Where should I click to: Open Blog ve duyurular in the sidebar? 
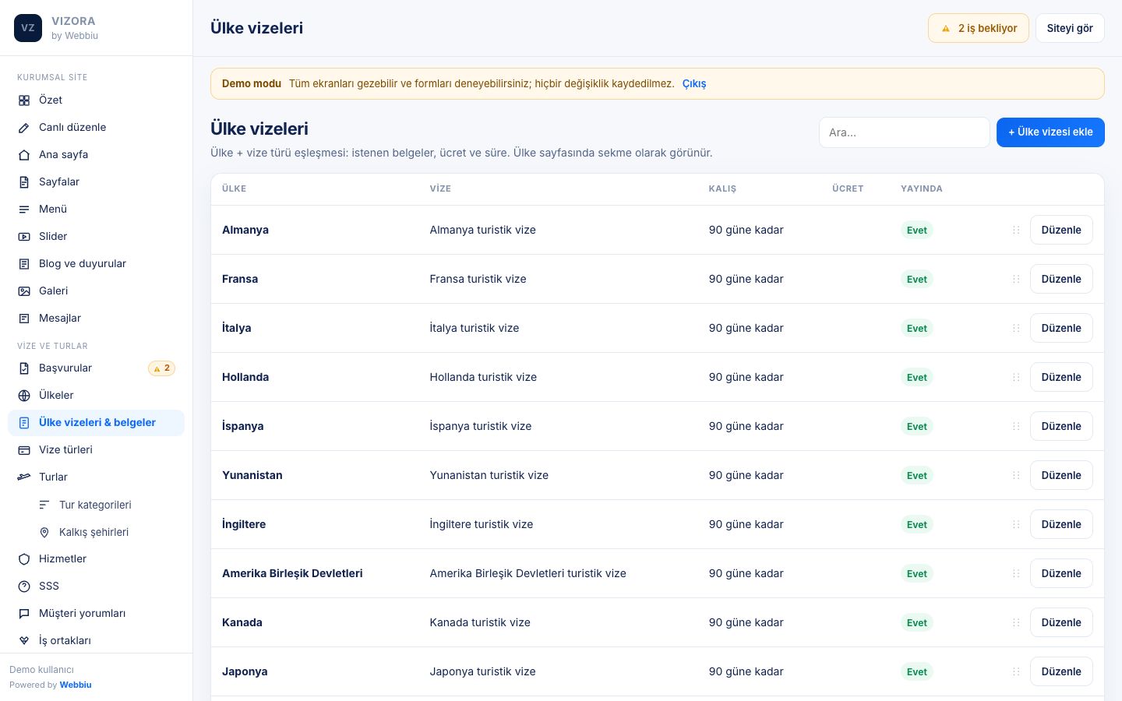[x=96, y=263]
